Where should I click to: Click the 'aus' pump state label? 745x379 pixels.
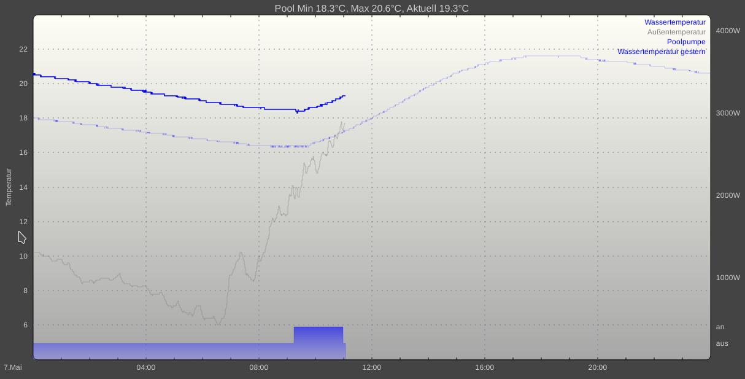[x=722, y=343]
